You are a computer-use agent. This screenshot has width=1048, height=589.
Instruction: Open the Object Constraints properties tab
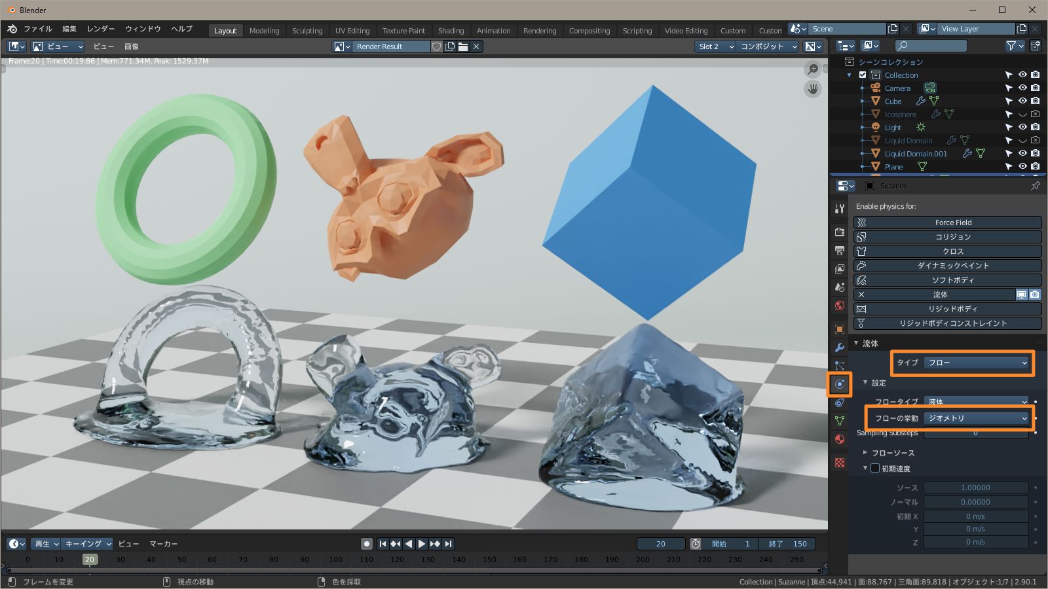click(x=840, y=402)
